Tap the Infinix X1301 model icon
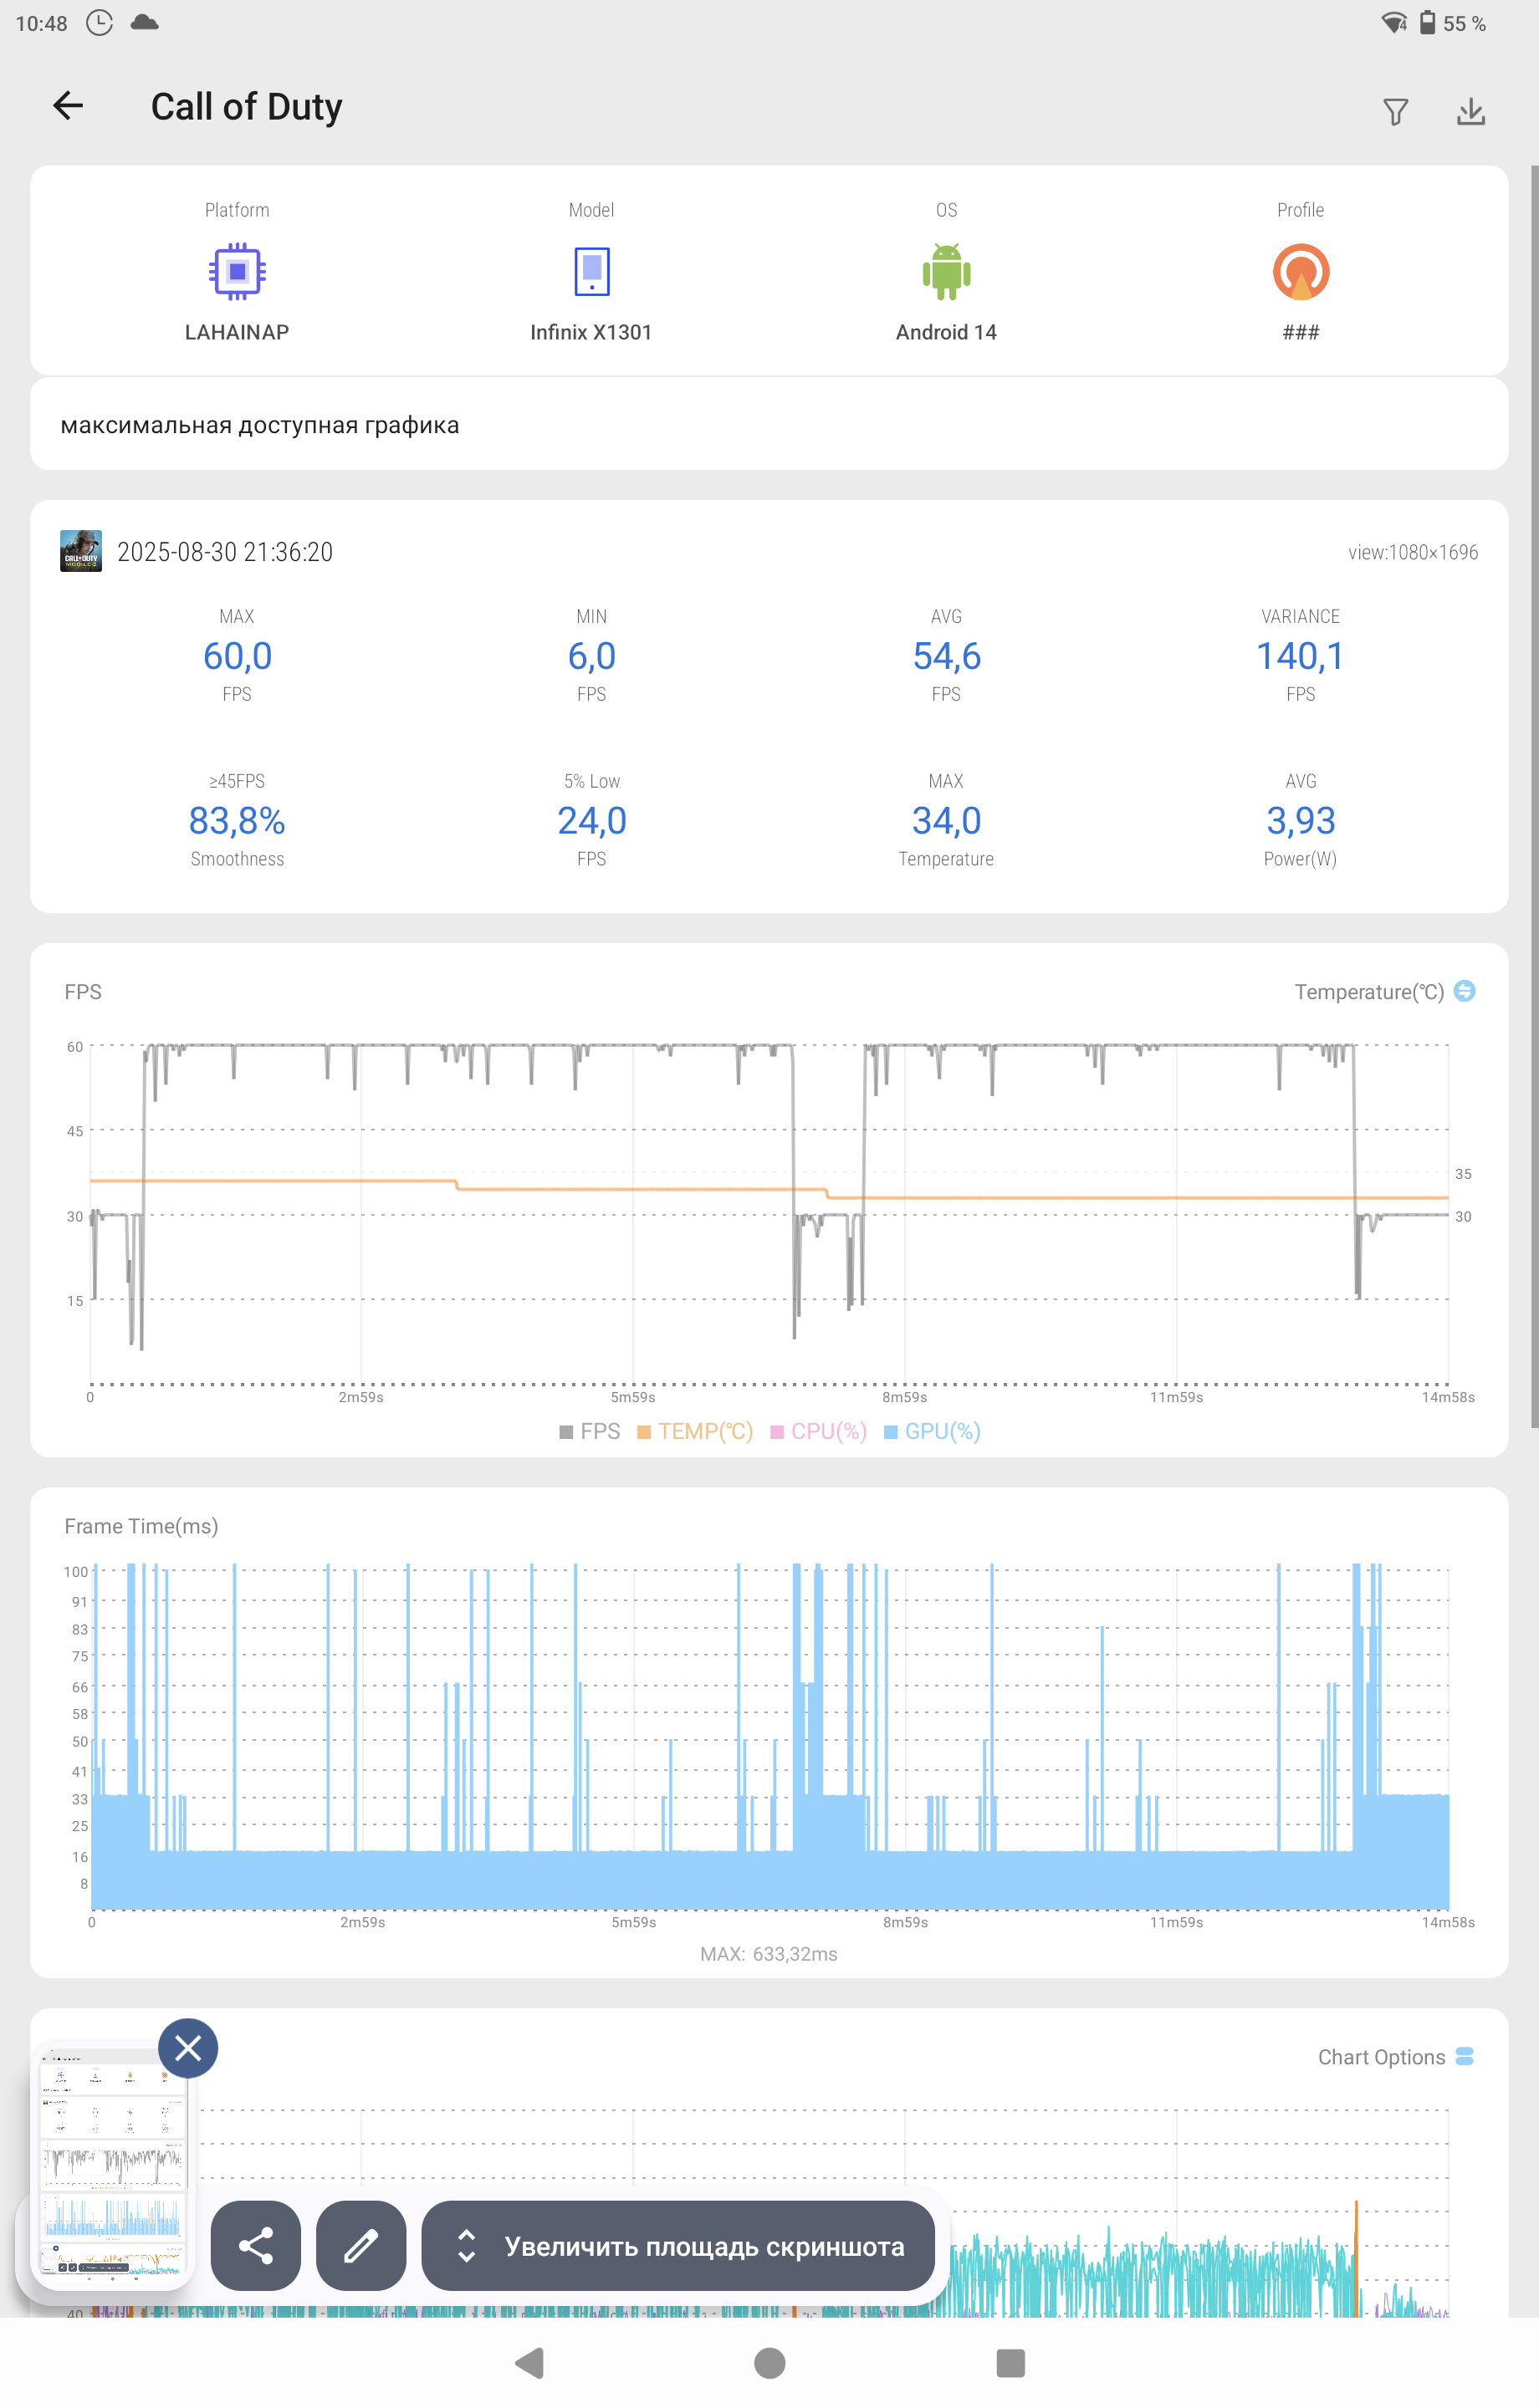The image size is (1539, 2408). (x=591, y=272)
